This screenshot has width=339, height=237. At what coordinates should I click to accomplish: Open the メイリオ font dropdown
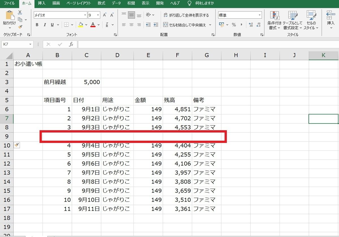point(85,15)
